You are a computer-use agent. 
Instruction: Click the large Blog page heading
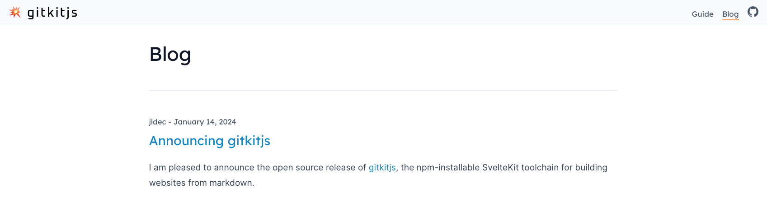click(x=170, y=55)
